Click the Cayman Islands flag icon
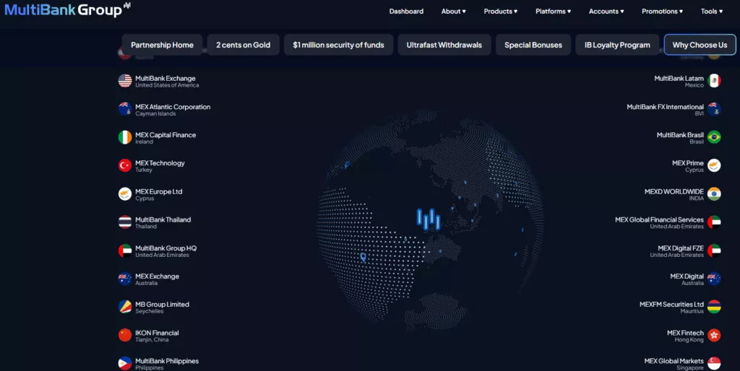Image resolution: width=740 pixels, height=371 pixels. (x=125, y=109)
